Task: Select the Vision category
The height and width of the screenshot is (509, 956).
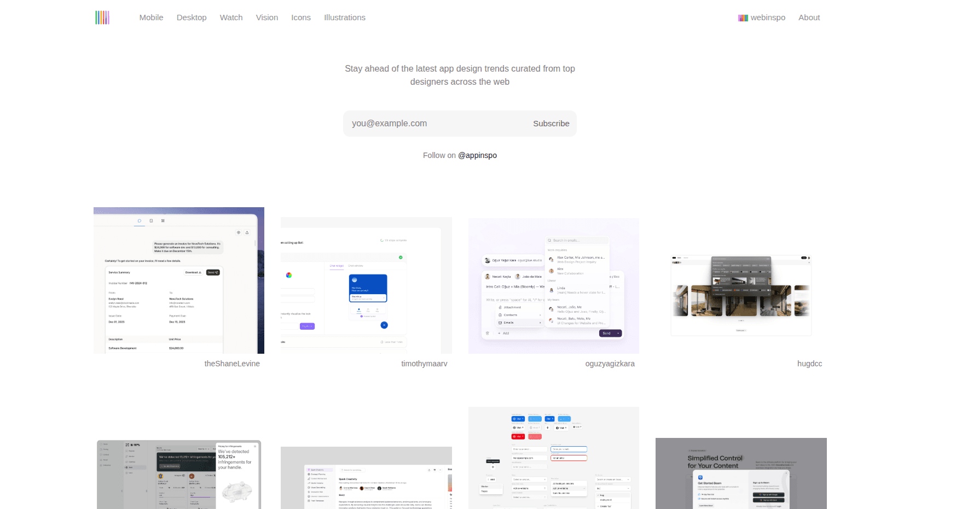Action: [266, 17]
